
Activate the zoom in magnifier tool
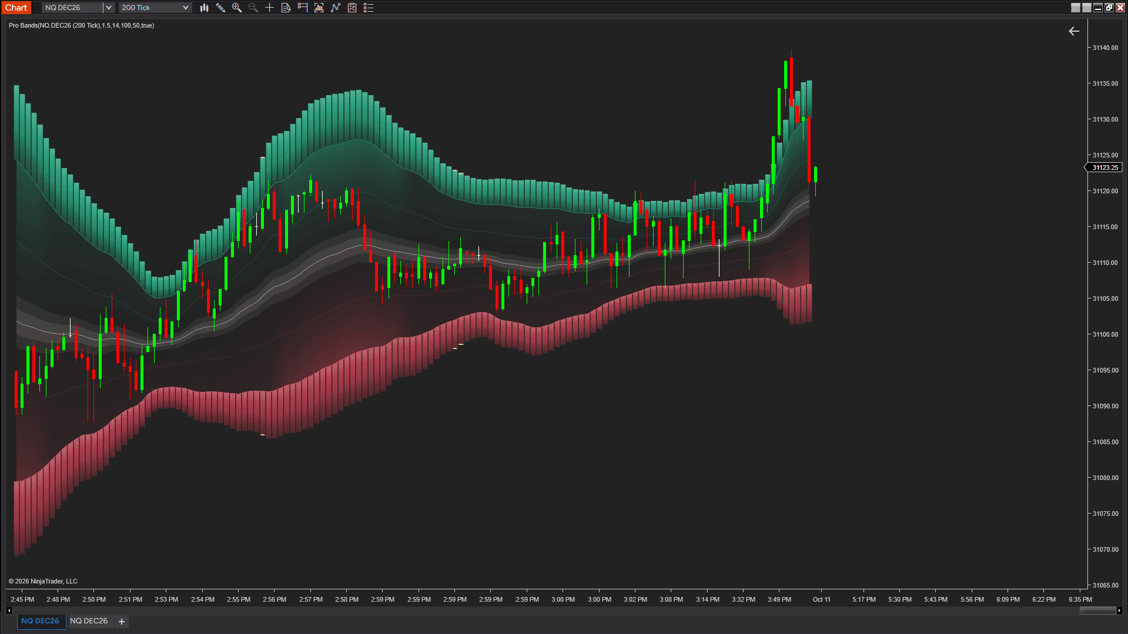pos(237,8)
